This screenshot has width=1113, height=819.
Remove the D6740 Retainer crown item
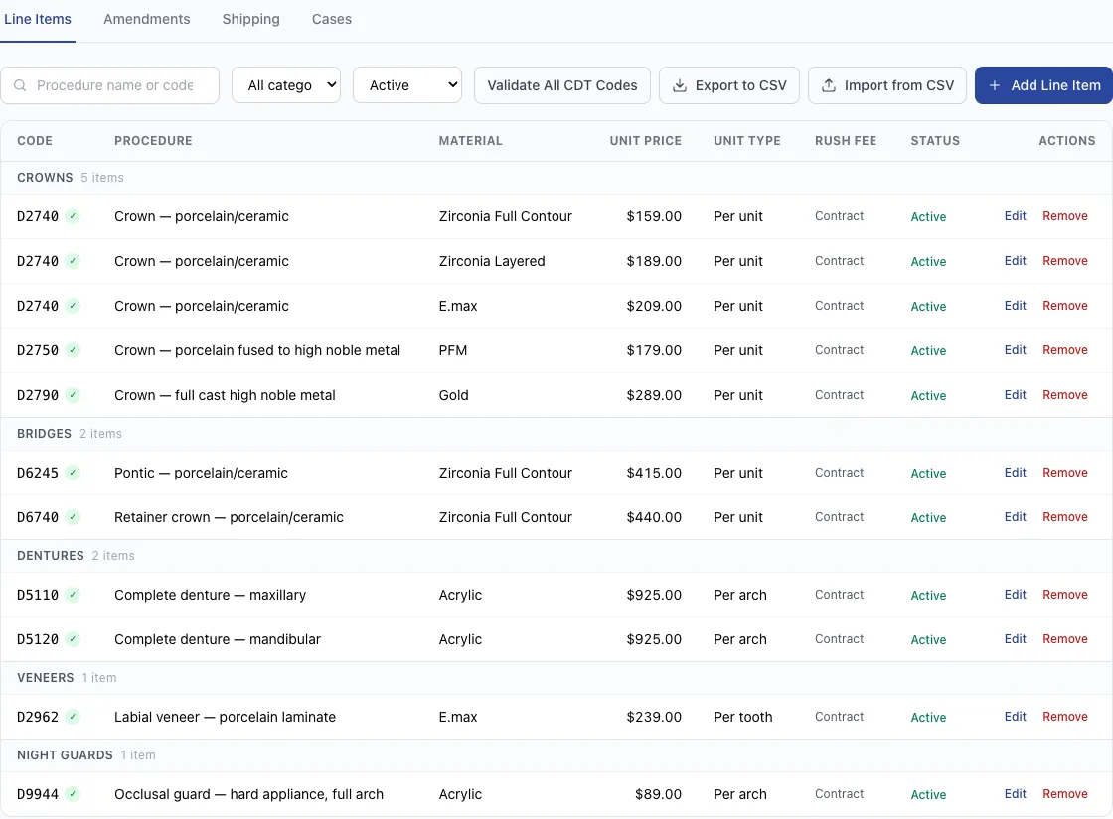(1064, 517)
